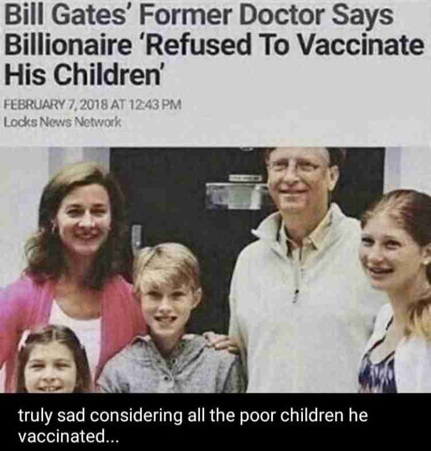Click the girl wearing braces on right
This screenshot has height=451, width=431.
pos(397,291)
